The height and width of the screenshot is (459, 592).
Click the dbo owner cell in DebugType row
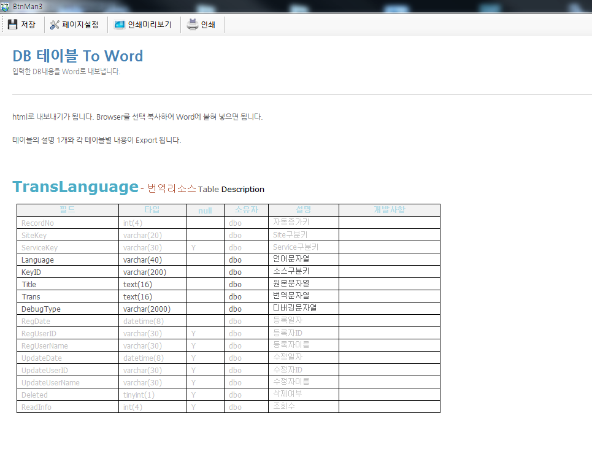pyautogui.click(x=246, y=309)
